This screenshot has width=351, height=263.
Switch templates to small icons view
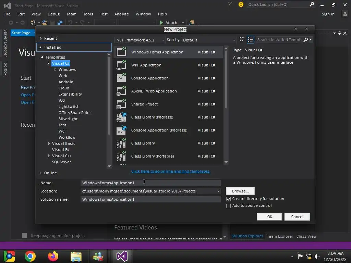[x=242, y=40]
